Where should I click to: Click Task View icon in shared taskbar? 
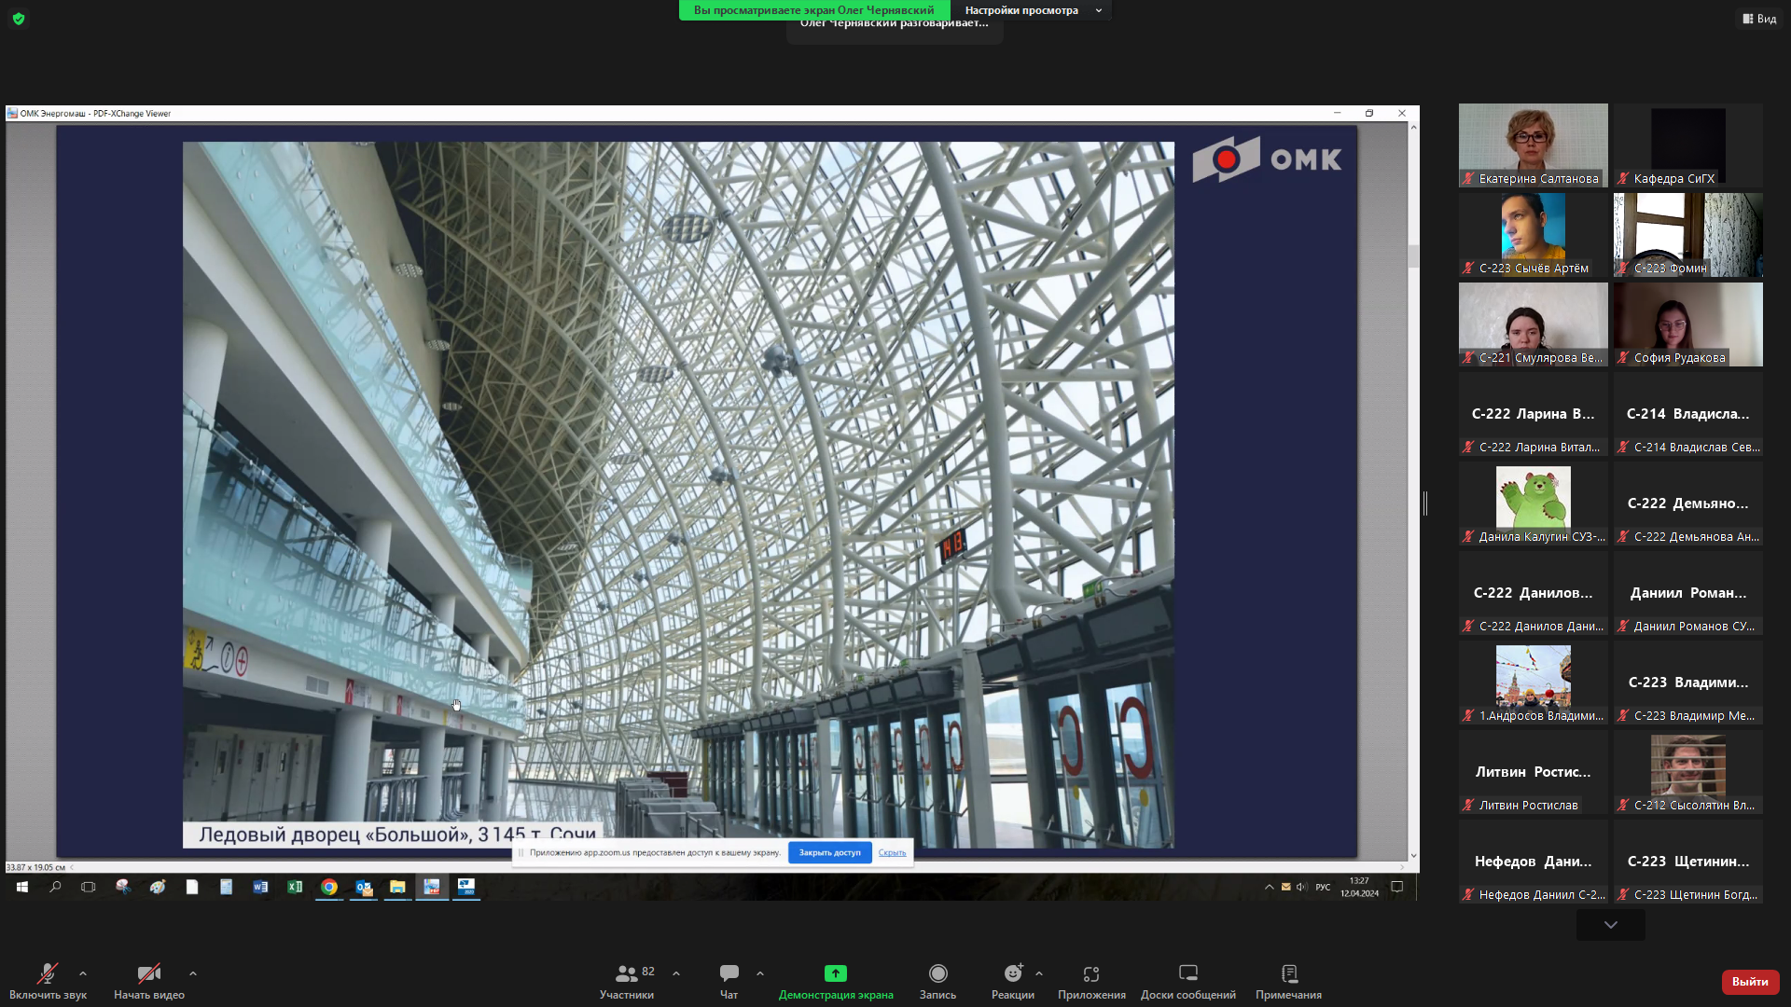coord(89,887)
